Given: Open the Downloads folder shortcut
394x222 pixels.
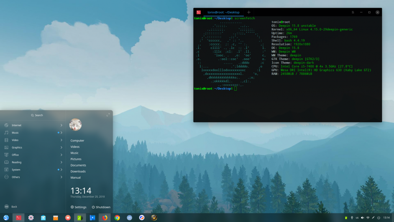Looking at the screenshot, I should (78, 171).
